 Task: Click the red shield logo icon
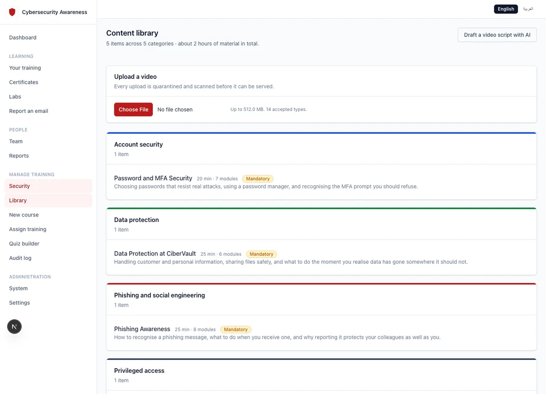click(12, 12)
